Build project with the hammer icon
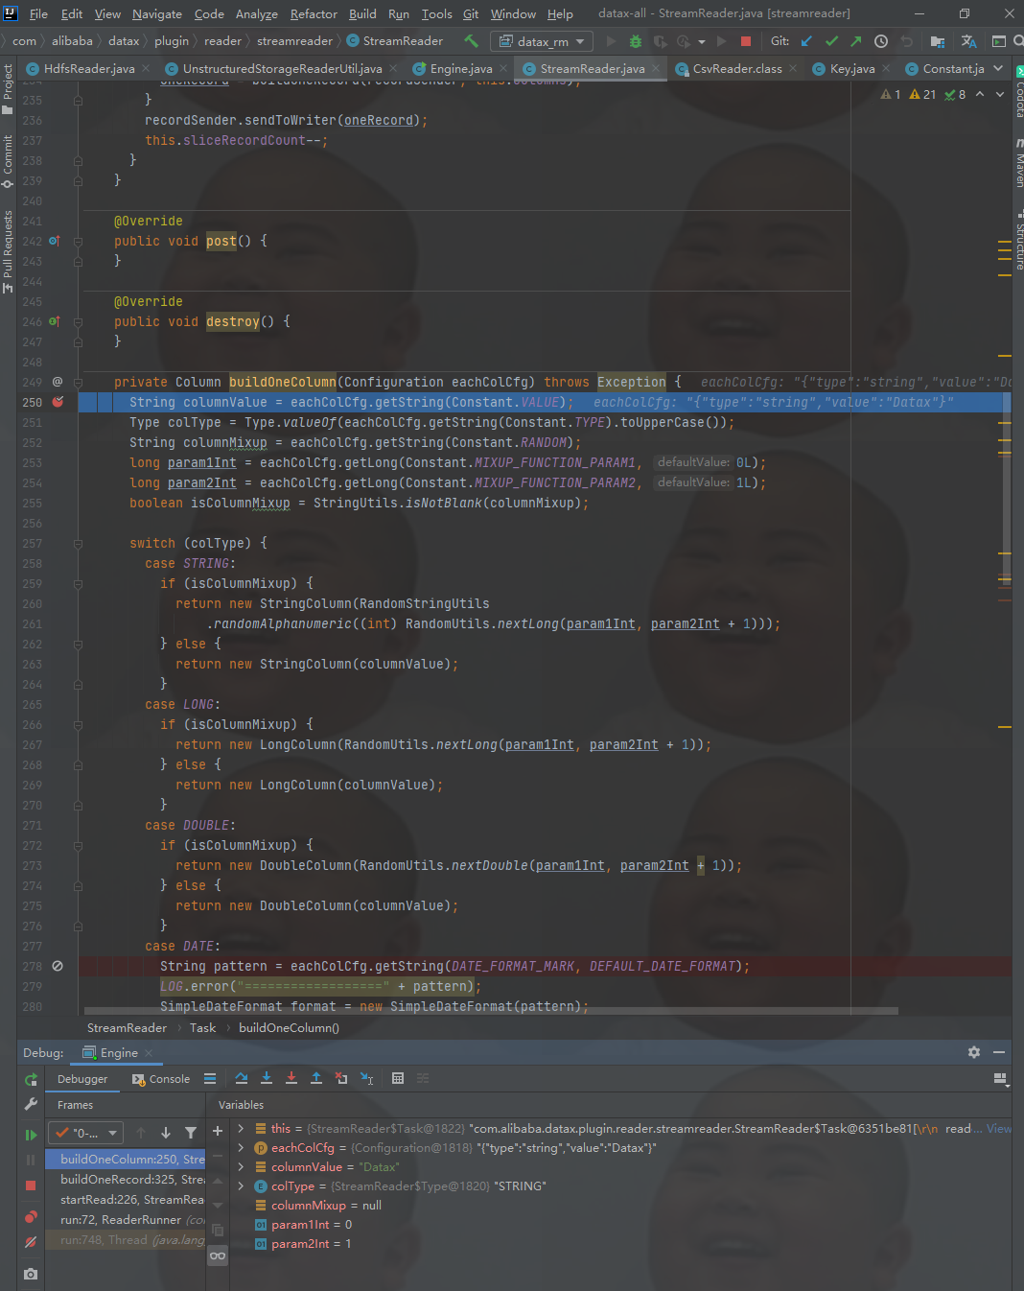 [x=471, y=41]
